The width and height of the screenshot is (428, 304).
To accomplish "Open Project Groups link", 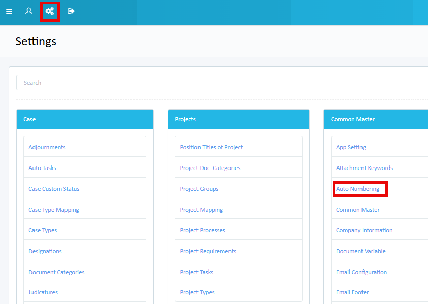I will click(199, 189).
